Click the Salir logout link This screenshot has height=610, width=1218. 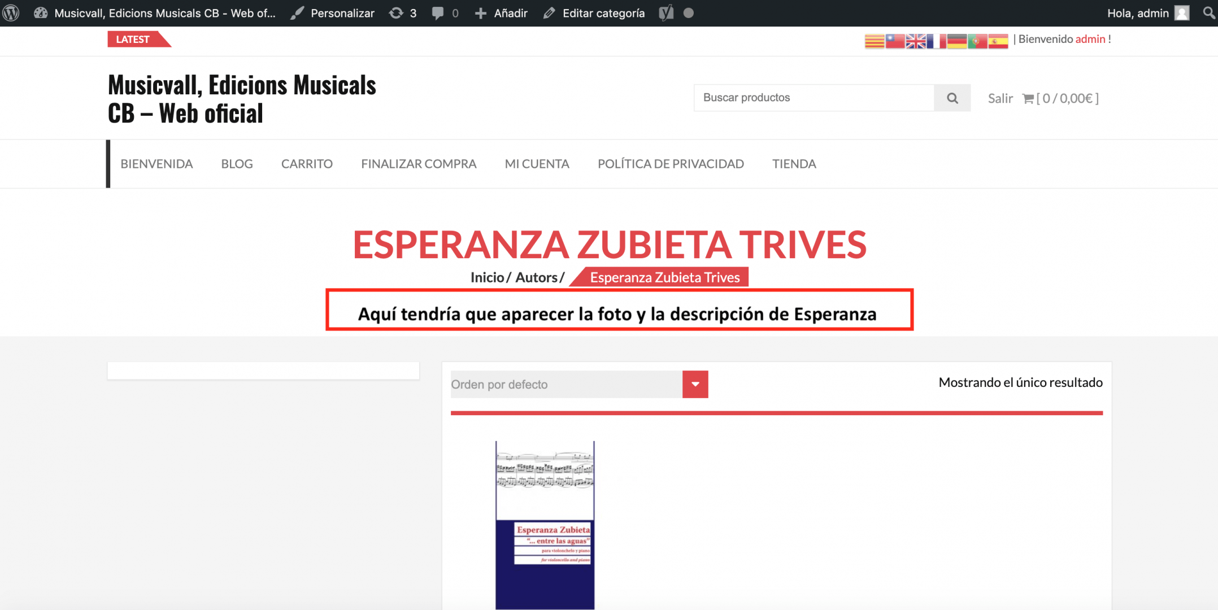(x=1000, y=98)
